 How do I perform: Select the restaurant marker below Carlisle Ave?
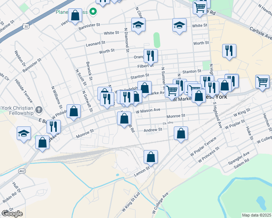coord(229,51)
